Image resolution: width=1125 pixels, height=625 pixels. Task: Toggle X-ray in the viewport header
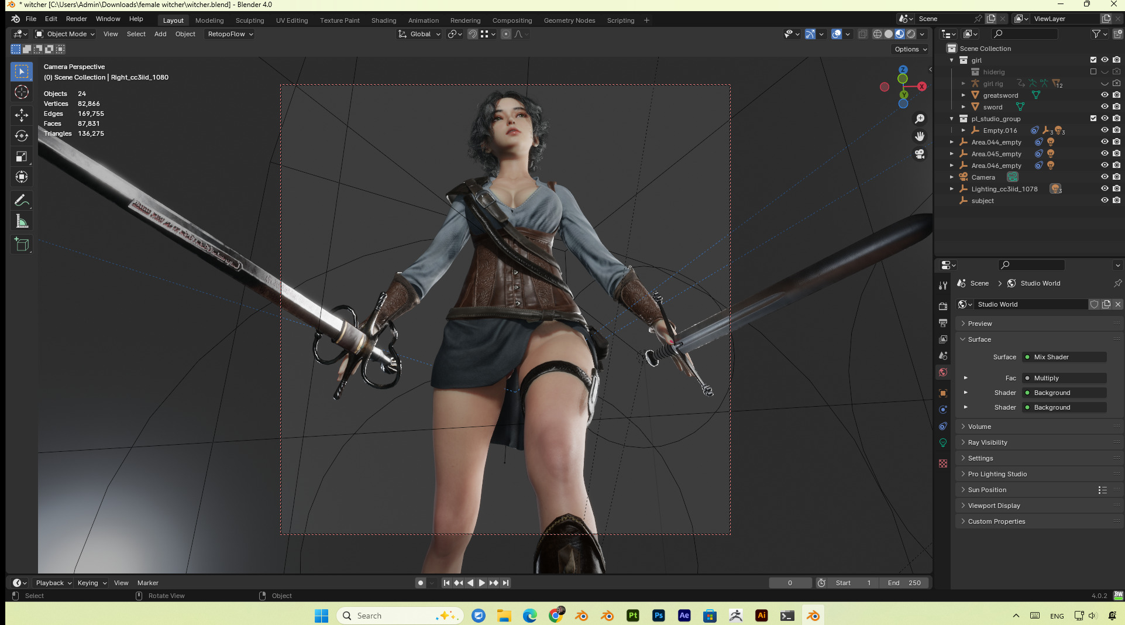(862, 34)
